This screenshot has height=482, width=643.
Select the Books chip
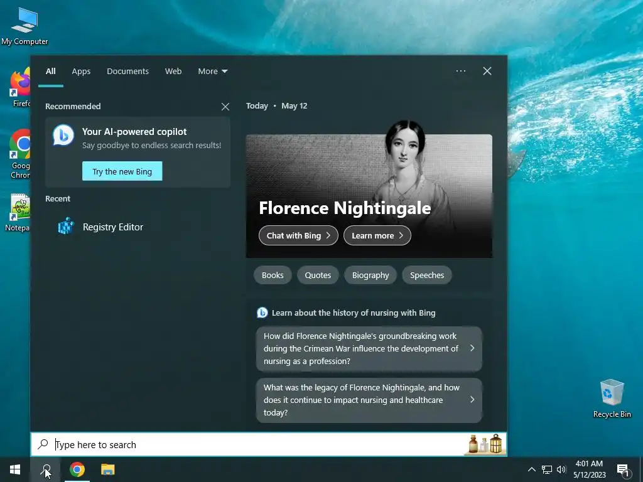[273, 275]
